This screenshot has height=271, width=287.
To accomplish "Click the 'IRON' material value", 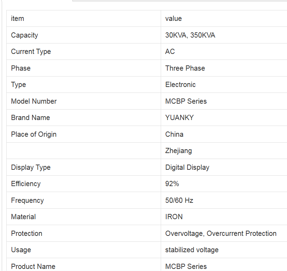I will [174, 217].
